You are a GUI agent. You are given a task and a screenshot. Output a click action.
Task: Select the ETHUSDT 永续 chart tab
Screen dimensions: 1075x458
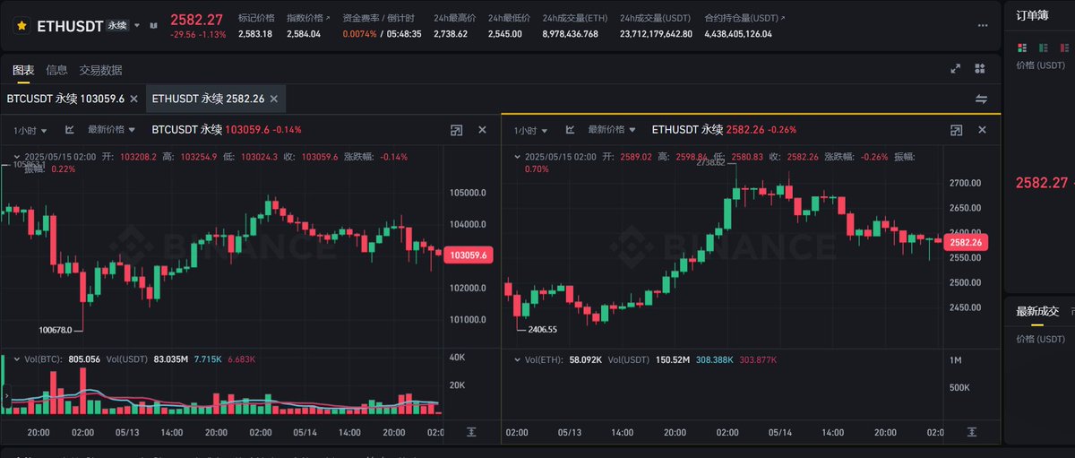pos(208,99)
